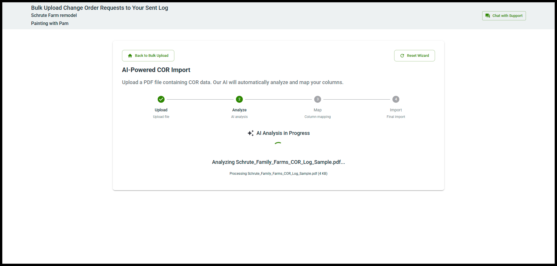Viewport: 557px width, 266px height.
Task: Open the Chat with Support text link
Action: point(507,16)
